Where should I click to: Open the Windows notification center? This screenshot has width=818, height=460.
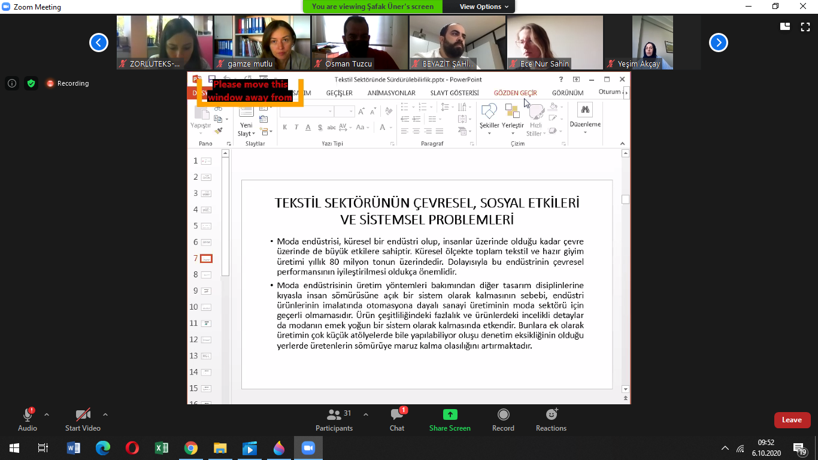coord(799,448)
